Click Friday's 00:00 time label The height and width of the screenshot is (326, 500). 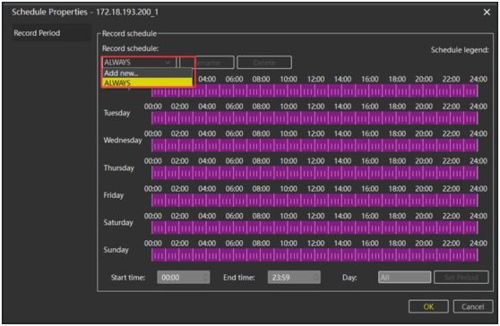152,189
